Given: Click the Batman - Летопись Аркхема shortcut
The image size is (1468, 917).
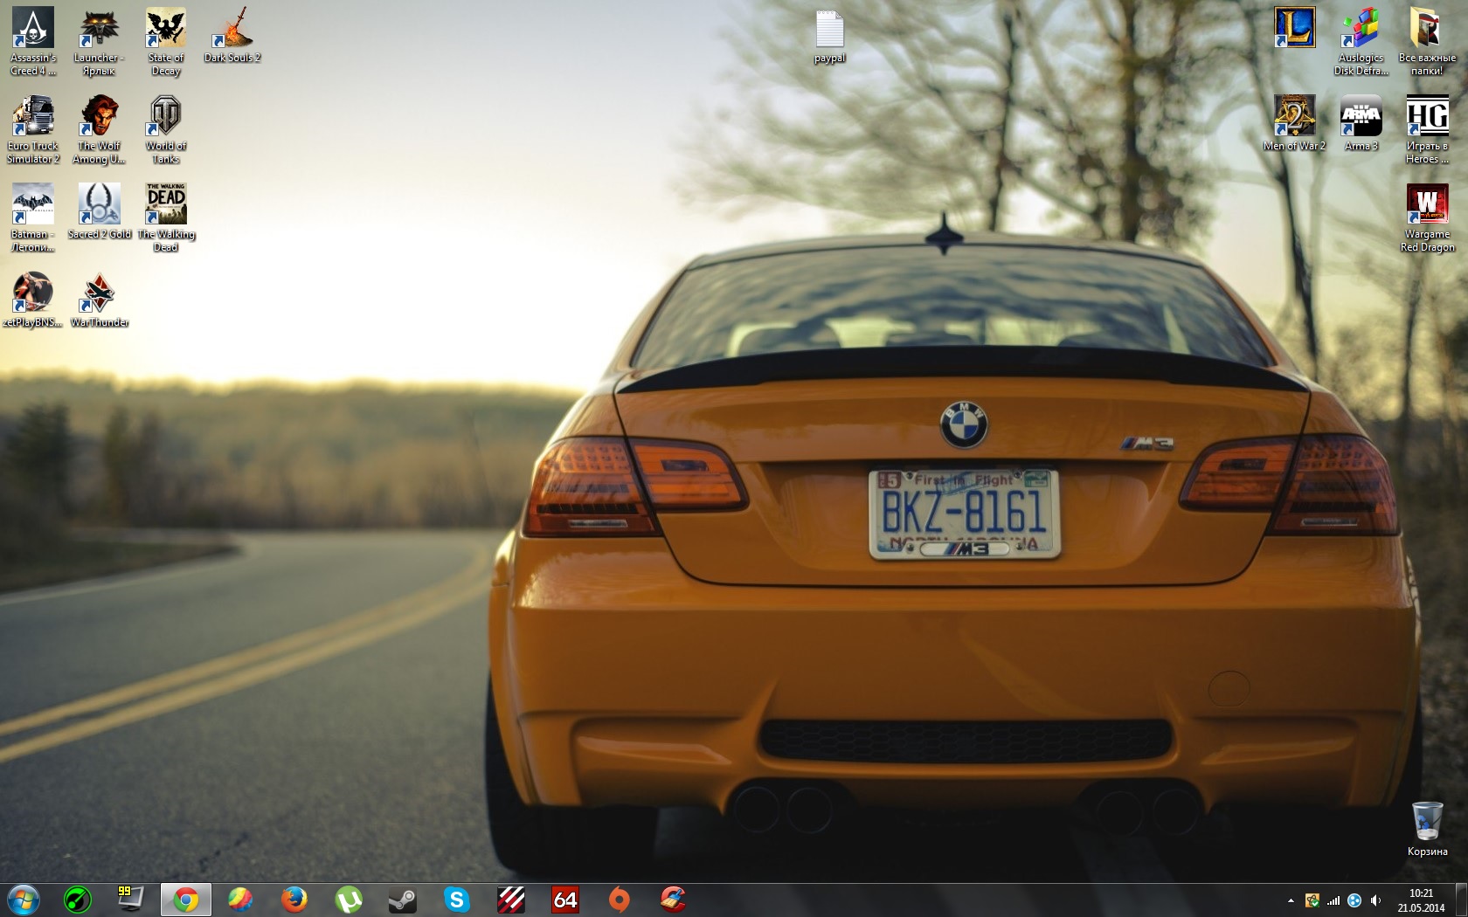Looking at the screenshot, I should (x=33, y=217).
